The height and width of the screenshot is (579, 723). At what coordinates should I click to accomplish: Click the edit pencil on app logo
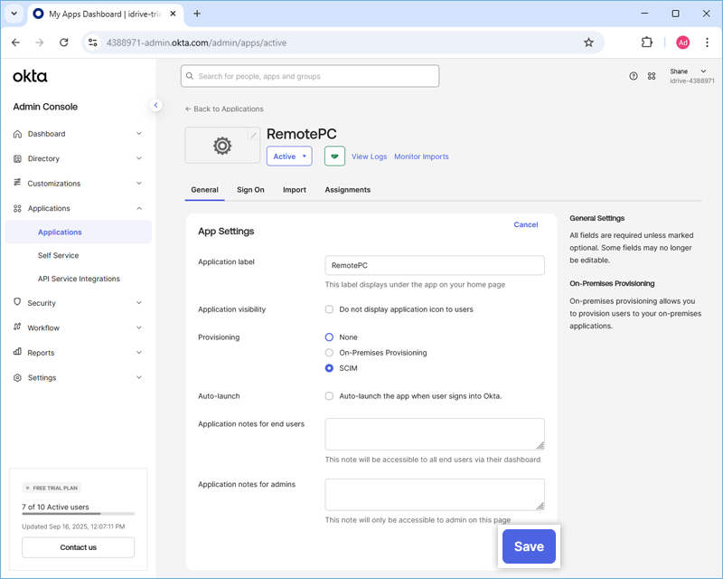(x=254, y=135)
